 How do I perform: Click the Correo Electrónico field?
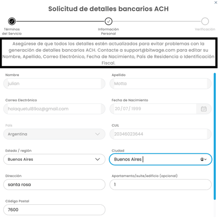coord(54,109)
